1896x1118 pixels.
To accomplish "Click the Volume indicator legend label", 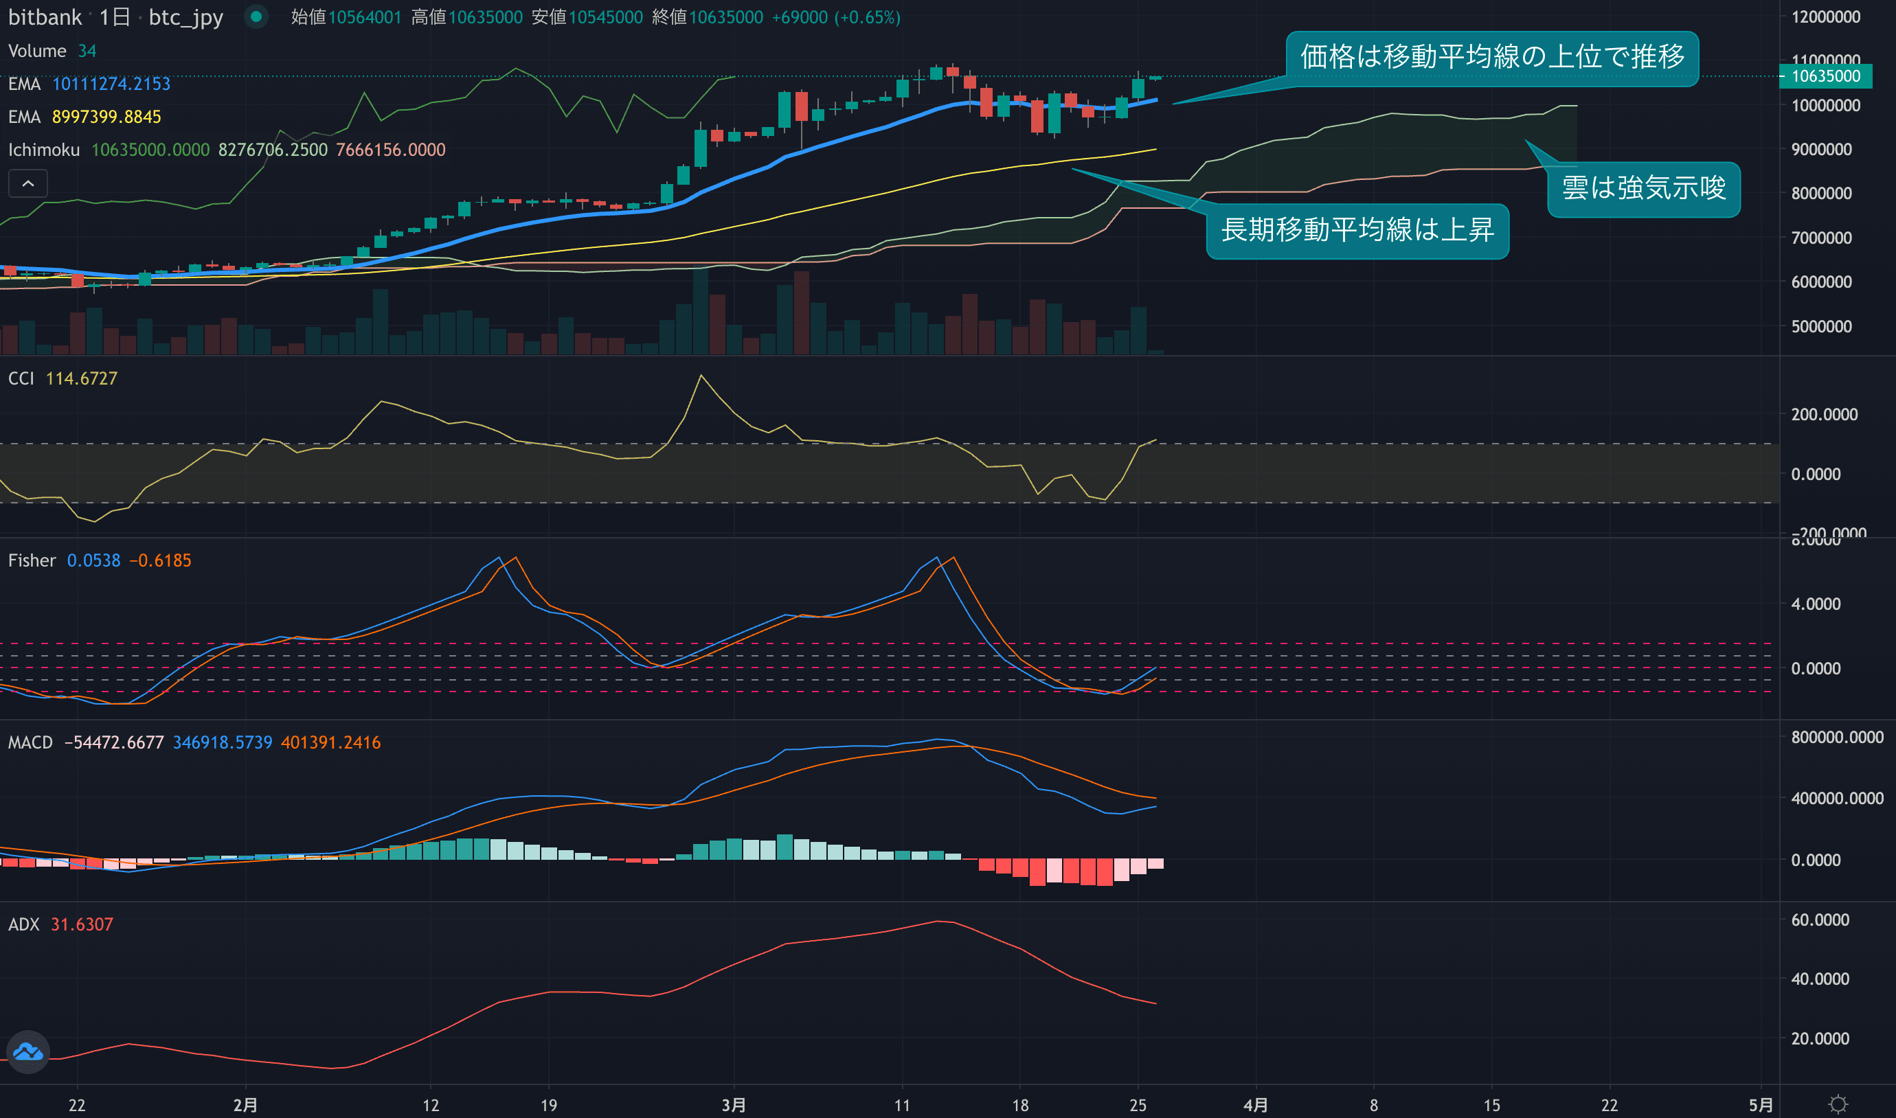I will pyautogui.click(x=37, y=51).
